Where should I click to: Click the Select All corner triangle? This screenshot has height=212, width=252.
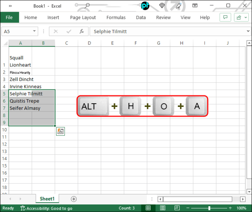pyautogui.click(x=5, y=43)
